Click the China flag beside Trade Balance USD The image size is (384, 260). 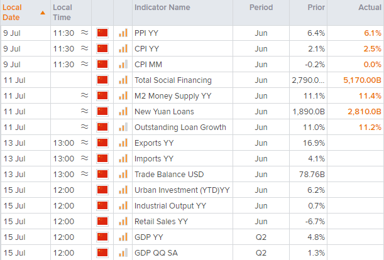click(x=102, y=174)
